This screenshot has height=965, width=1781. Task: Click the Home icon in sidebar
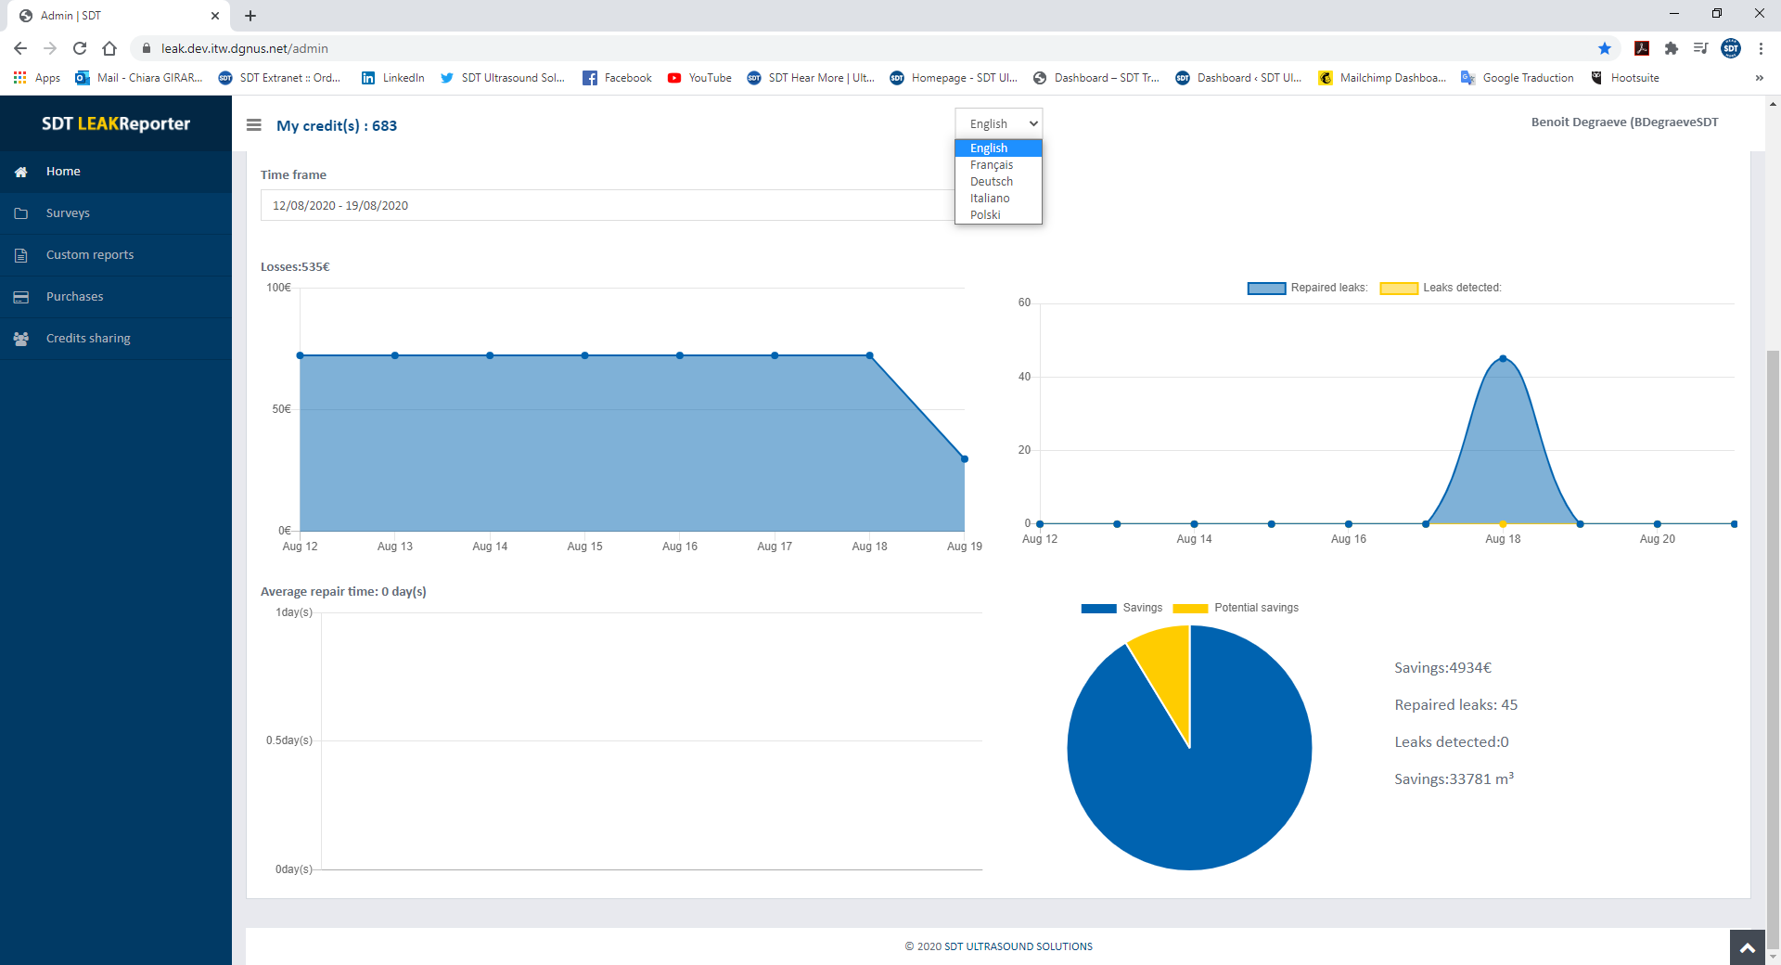pos(21,172)
